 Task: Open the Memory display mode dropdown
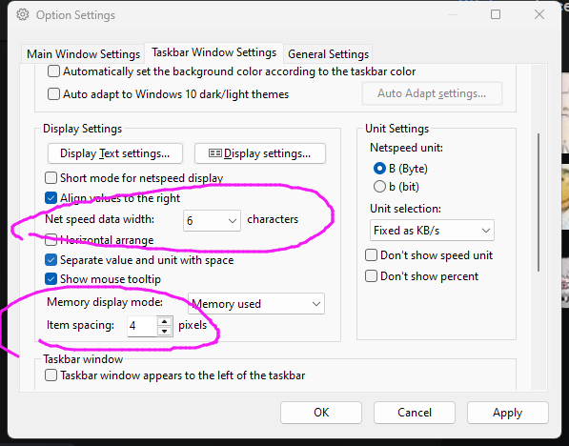click(256, 303)
